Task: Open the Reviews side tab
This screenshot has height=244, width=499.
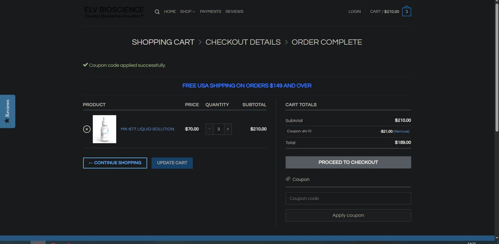Action: pyautogui.click(x=7, y=111)
